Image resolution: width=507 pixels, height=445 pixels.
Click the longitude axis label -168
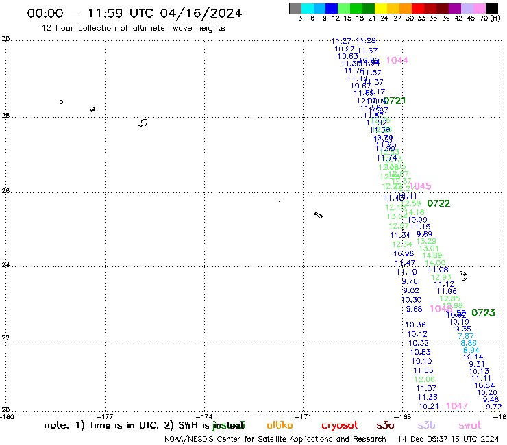(403, 416)
